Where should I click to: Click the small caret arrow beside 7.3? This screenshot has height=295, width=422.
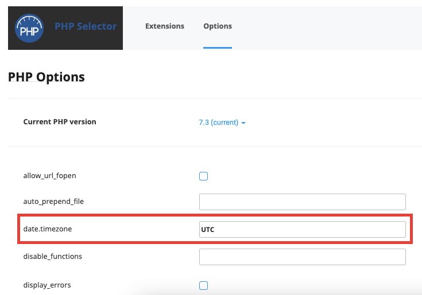click(x=244, y=123)
